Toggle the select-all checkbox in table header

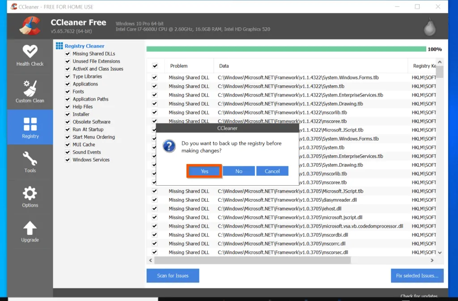(x=155, y=66)
